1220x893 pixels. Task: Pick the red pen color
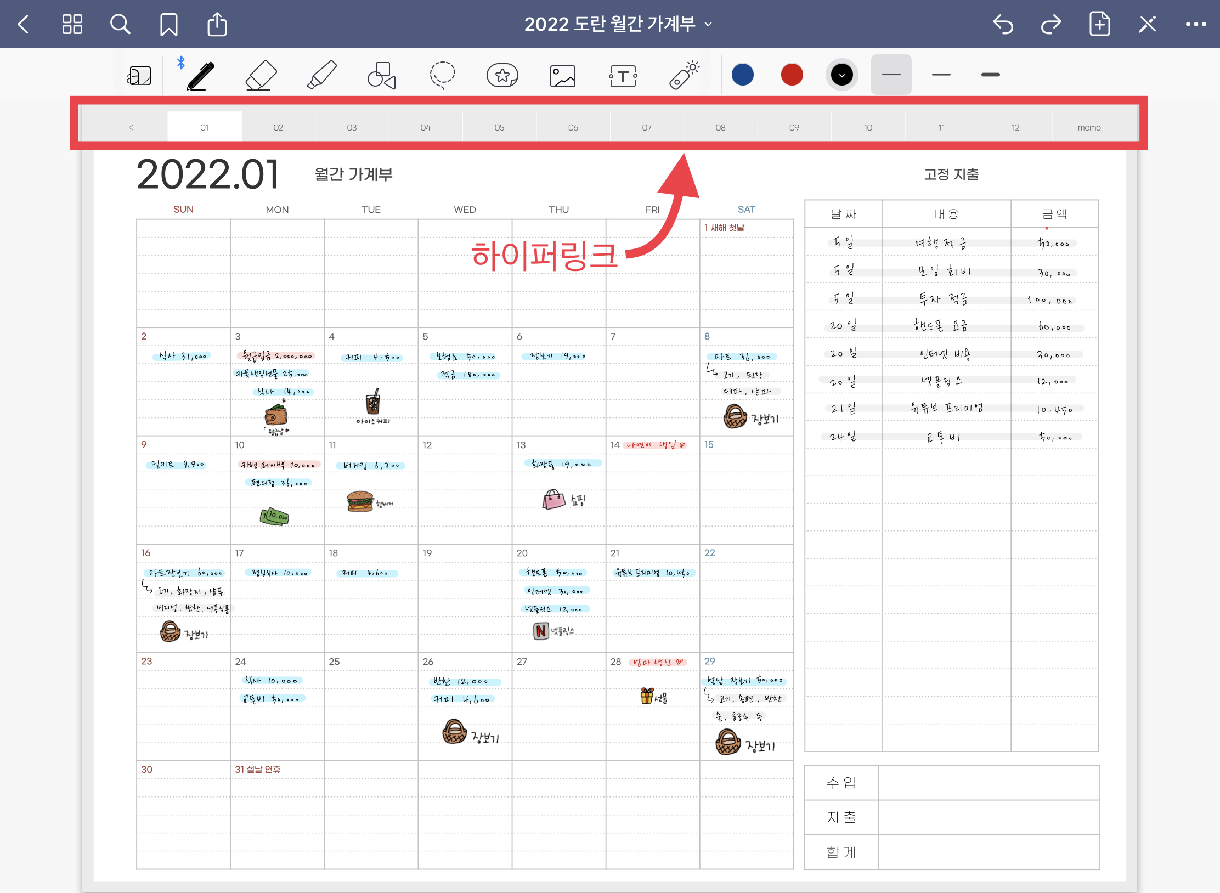coord(792,75)
